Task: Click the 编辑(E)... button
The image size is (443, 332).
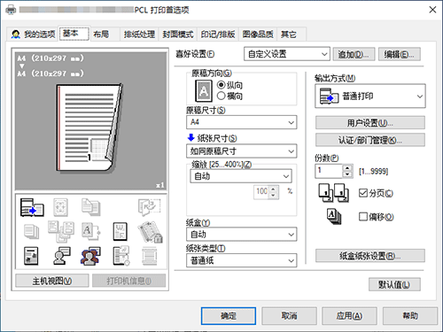Action: (x=400, y=54)
